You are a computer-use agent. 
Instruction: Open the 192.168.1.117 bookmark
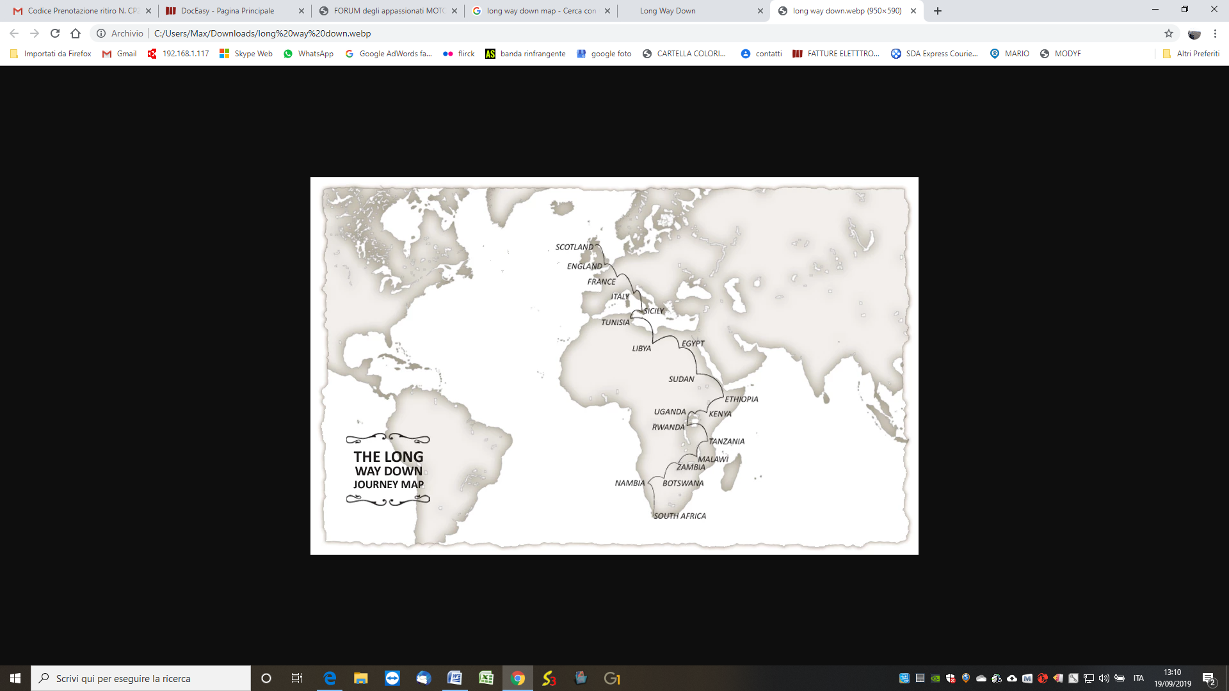179,54
